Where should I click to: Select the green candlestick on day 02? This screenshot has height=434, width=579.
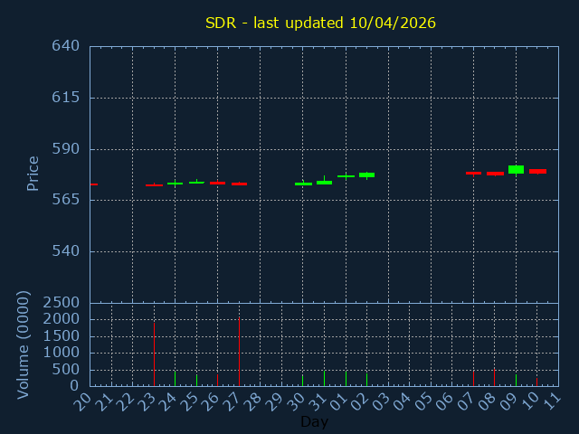click(x=366, y=175)
